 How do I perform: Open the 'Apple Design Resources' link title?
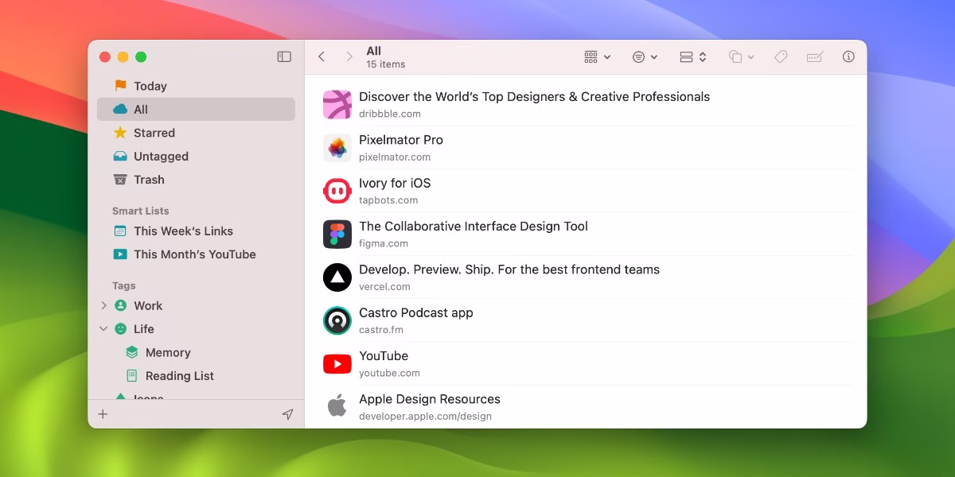click(x=430, y=399)
